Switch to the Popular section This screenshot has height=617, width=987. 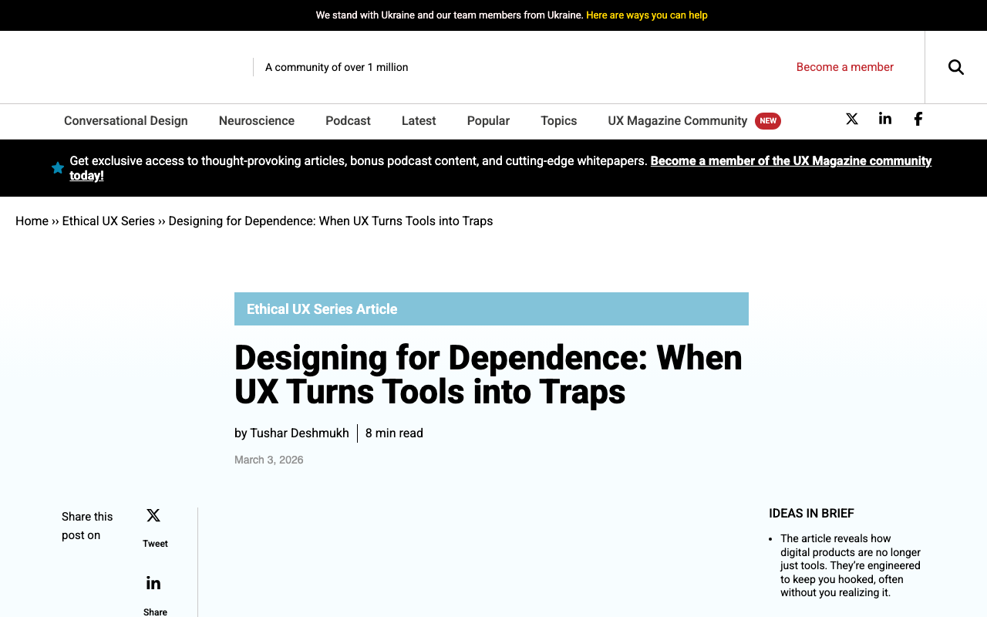coord(488,121)
